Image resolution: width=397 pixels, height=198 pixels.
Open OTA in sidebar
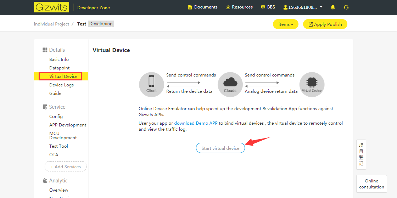coord(54,154)
